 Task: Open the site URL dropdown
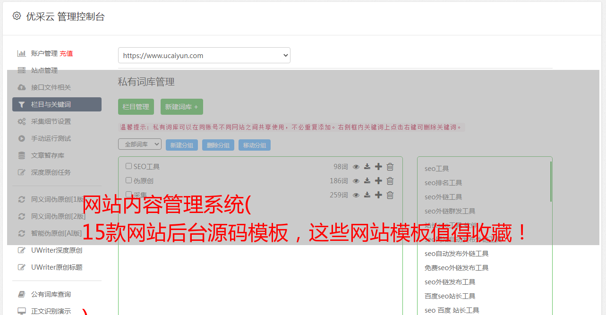204,55
